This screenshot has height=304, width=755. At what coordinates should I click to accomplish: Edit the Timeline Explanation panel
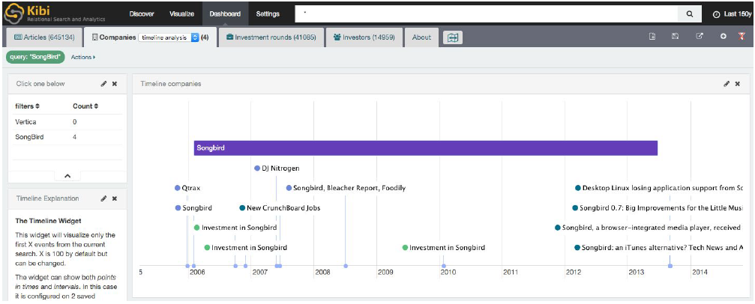(103, 198)
